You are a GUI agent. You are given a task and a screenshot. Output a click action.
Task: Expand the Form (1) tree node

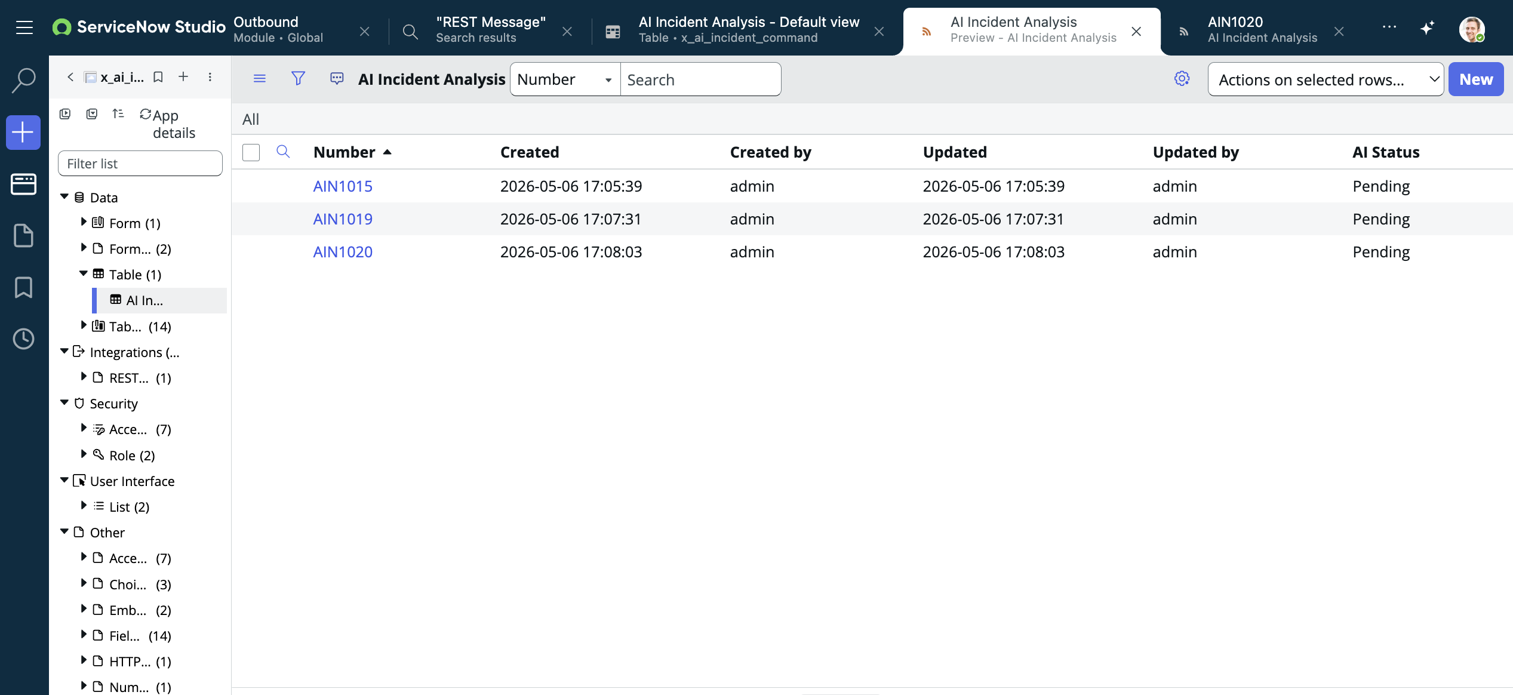click(84, 222)
